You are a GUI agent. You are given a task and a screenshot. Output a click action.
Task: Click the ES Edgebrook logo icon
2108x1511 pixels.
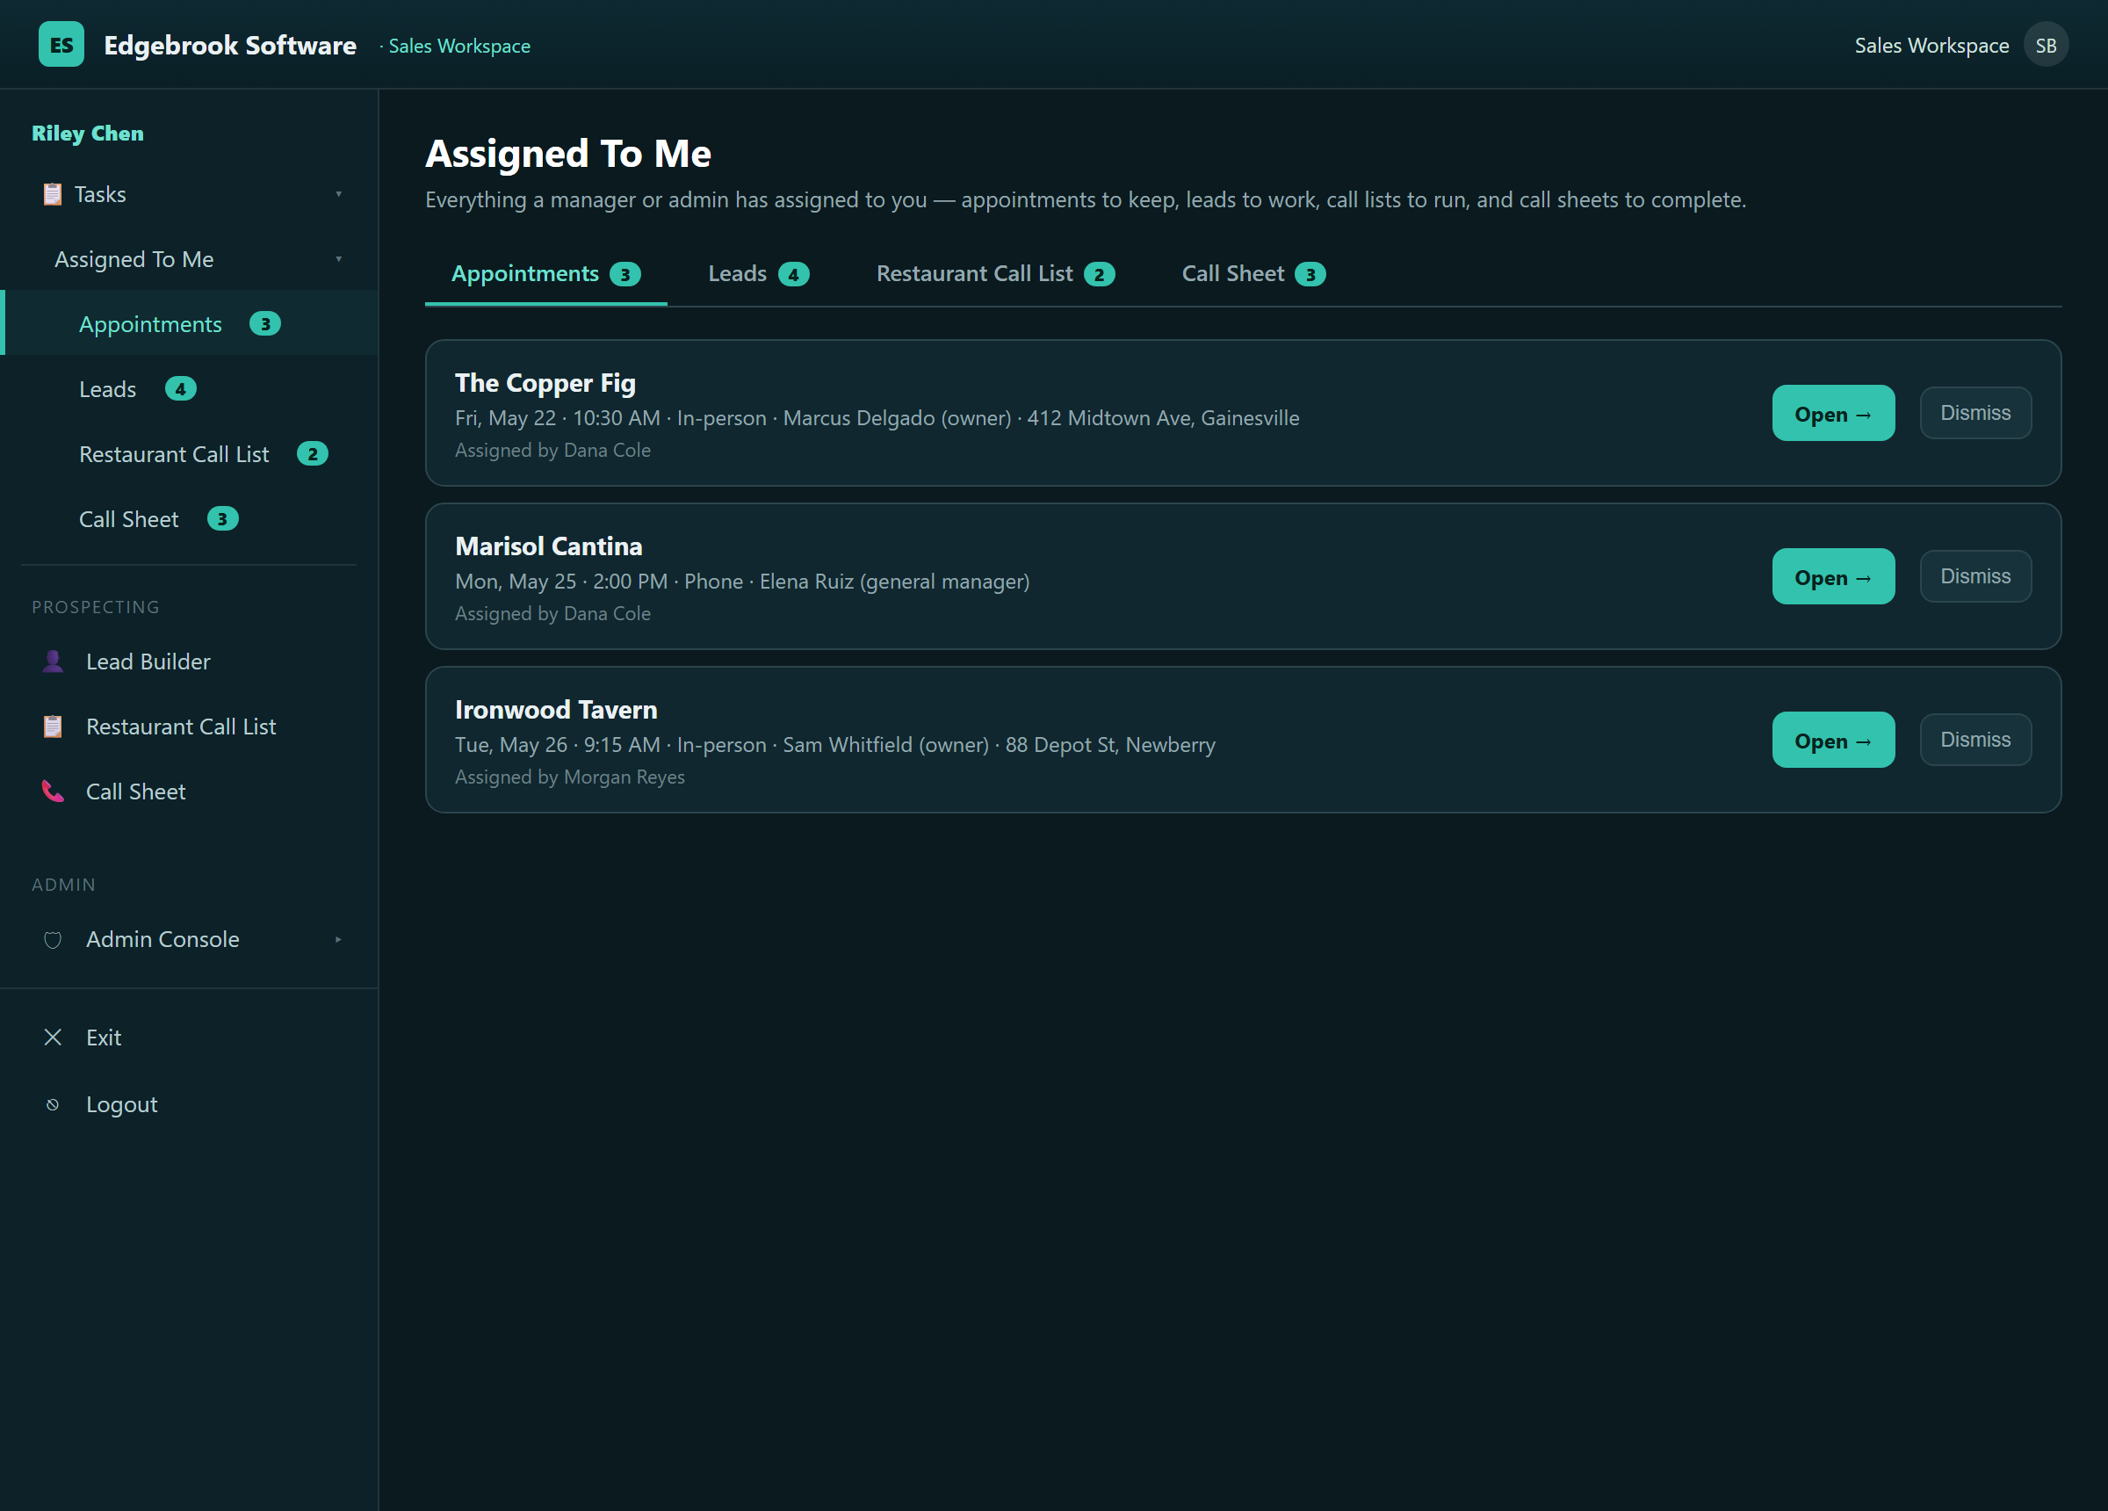click(x=61, y=45)
